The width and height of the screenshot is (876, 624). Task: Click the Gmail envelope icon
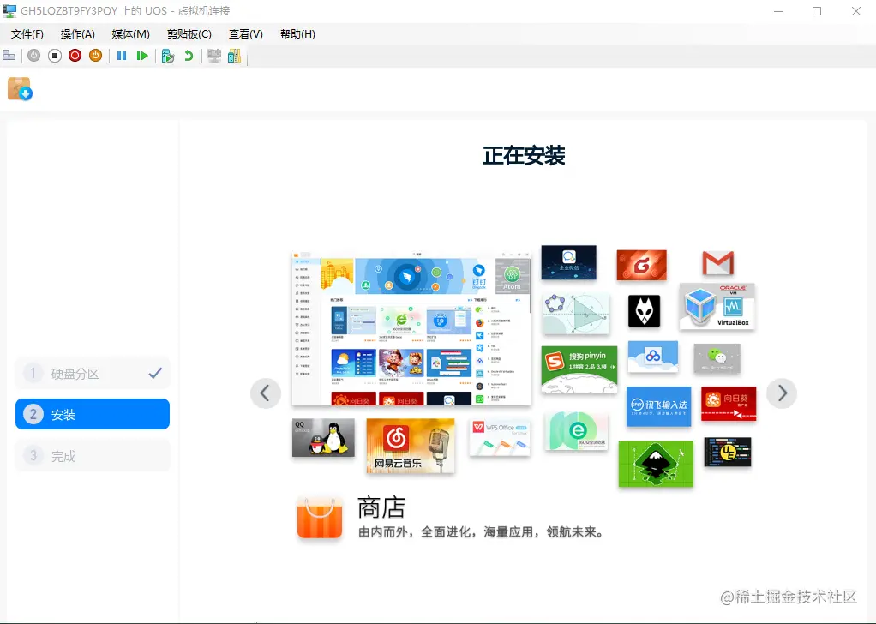coord(718,263)
